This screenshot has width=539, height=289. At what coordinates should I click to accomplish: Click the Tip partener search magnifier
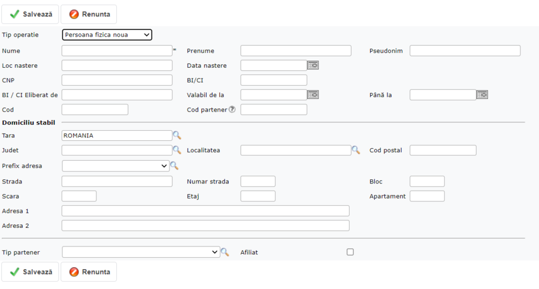[x=225, y=252]
